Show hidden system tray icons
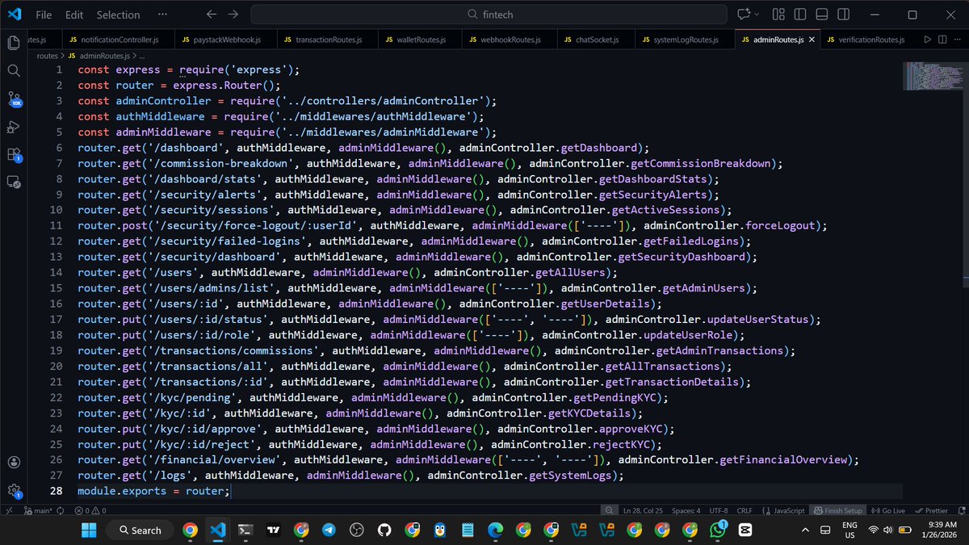Viewport: 969px width, 545px height. 806,530
